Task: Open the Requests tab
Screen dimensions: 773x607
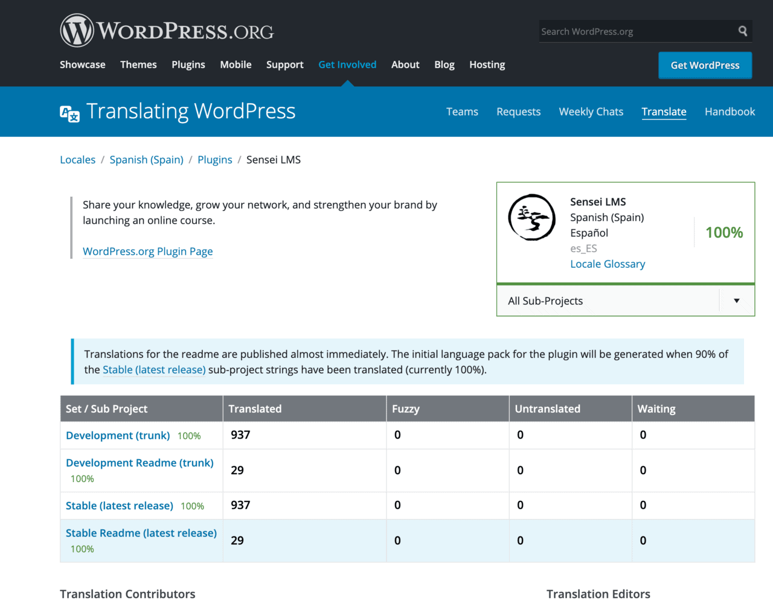Action: pyautogui.click(x=519, y=112)
